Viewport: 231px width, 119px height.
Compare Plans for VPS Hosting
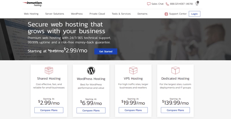coord(133,110)
